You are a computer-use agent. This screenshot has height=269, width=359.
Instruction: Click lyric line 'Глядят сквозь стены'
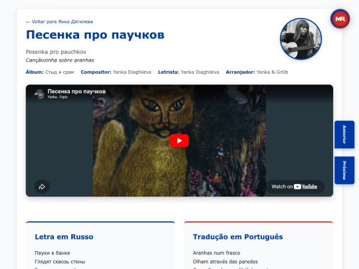click(60, 262)
